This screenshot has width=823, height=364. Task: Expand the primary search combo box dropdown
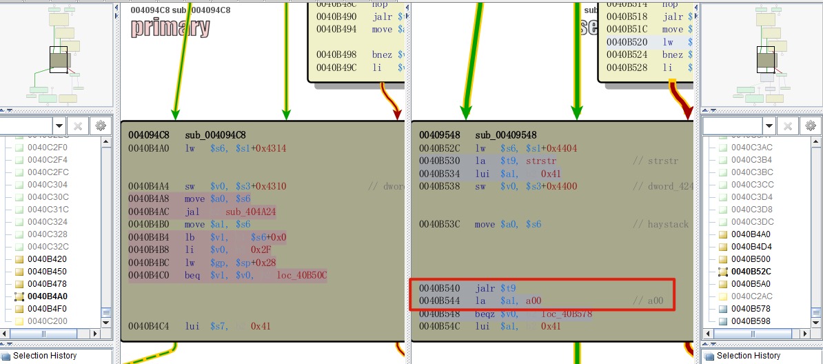coord(59,125)
